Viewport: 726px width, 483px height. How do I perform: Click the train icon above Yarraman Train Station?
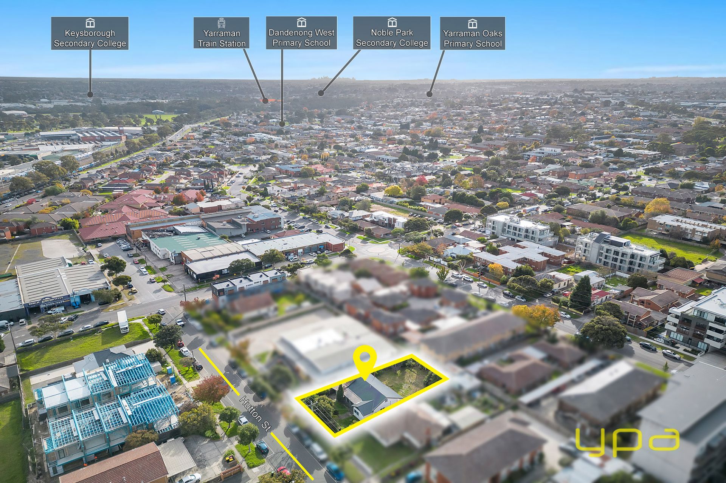tap(221, 23)
